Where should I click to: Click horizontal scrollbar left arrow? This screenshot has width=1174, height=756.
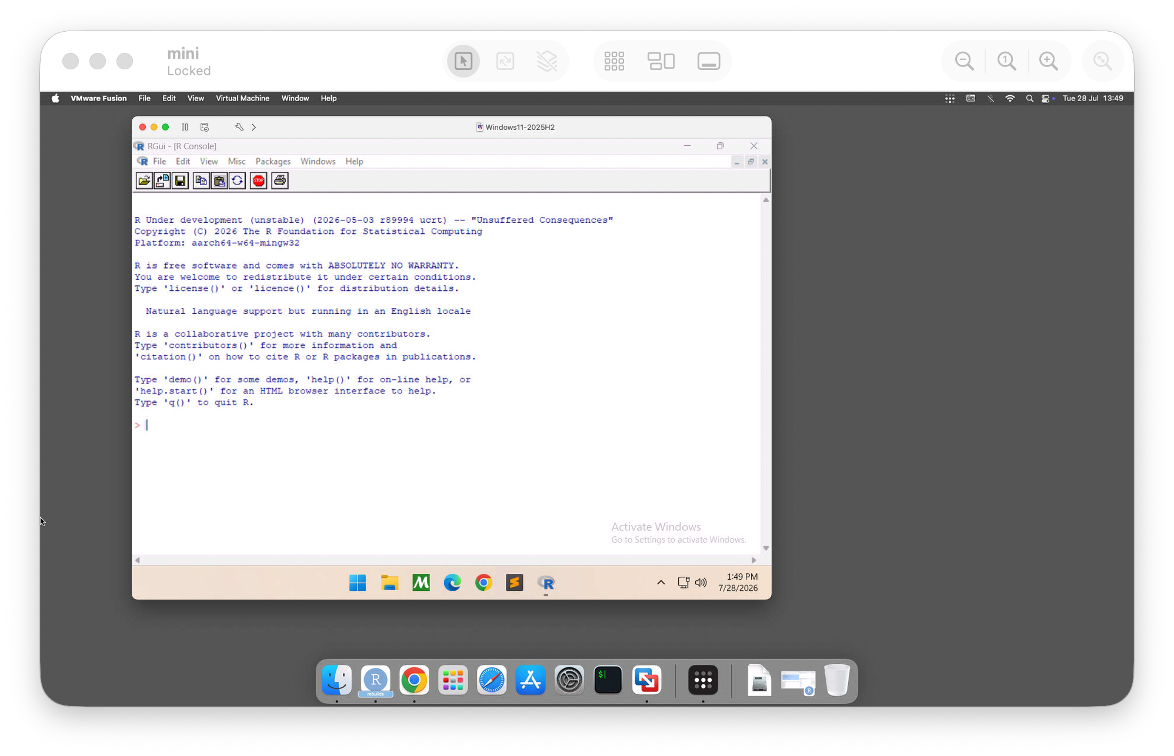(138, 560)
